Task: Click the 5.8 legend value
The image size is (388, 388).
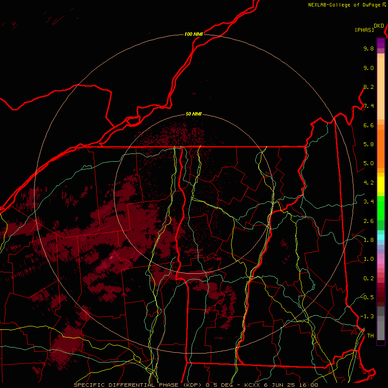Action: [369, 144]
